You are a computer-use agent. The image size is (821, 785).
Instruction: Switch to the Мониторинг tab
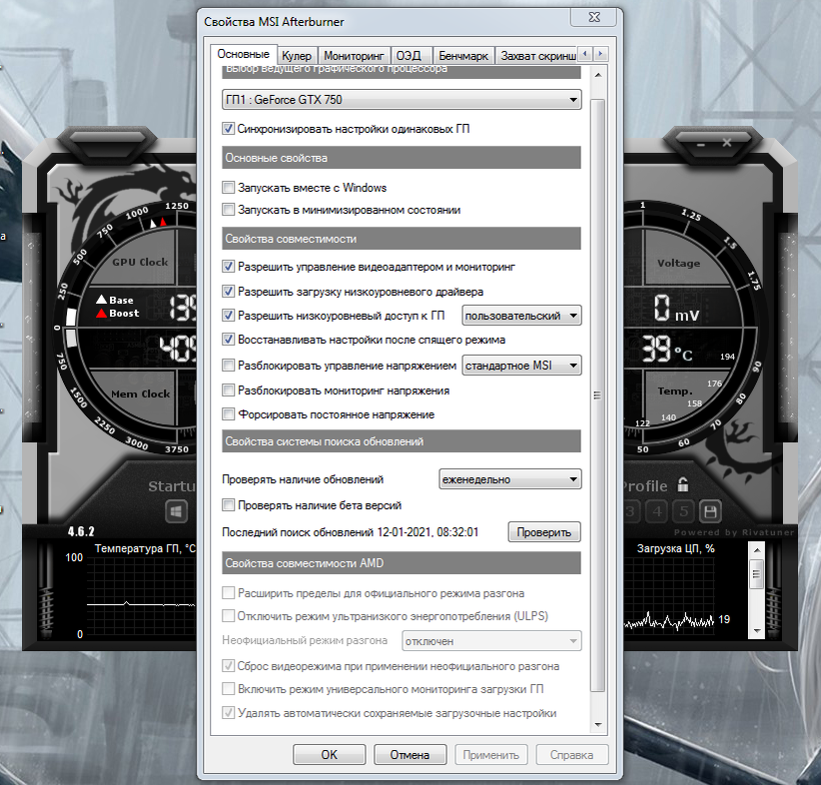click(x=355, y=55)
